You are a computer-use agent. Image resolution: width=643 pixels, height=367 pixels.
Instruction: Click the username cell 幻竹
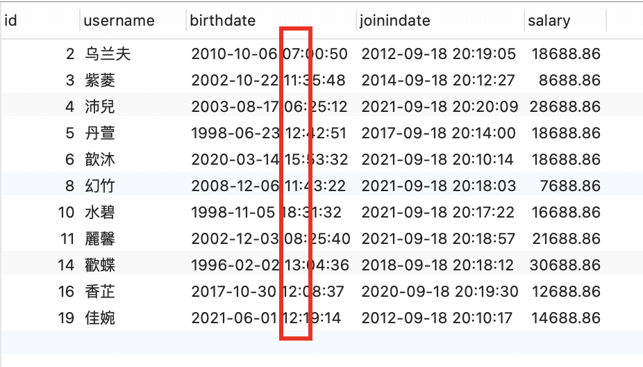100,186
